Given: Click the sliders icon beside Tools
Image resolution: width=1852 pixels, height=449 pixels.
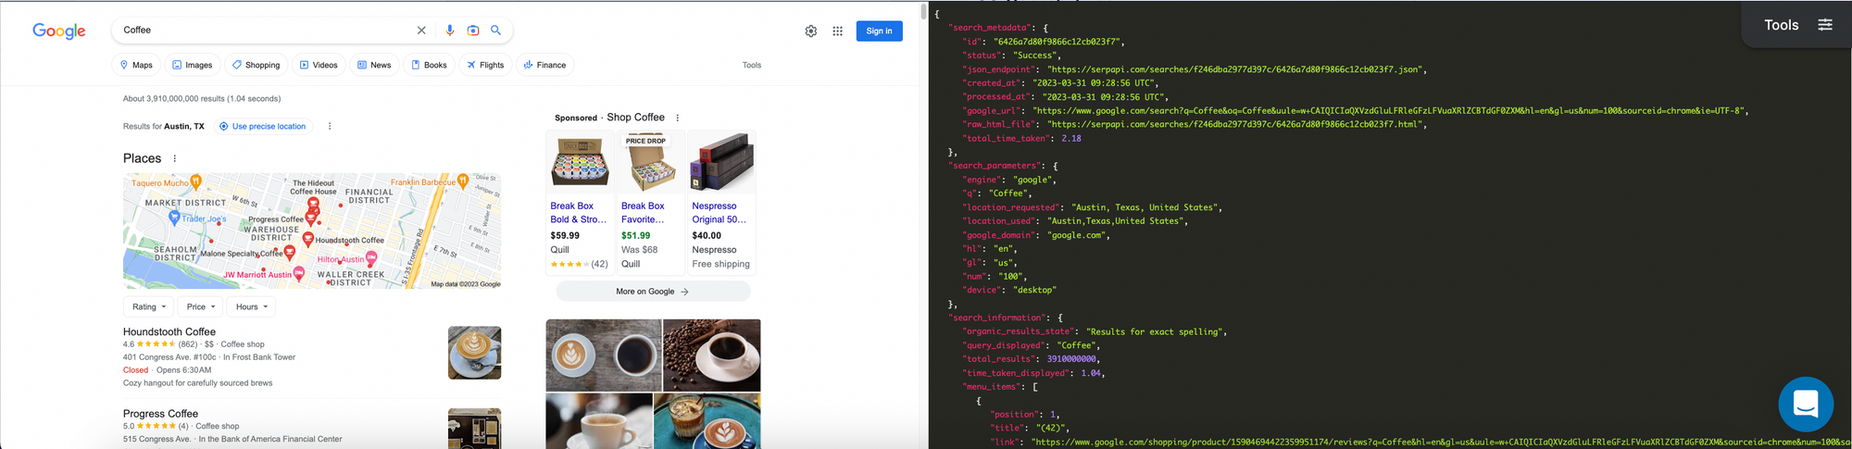Looking at the screenshot, I should tap(1825, 25).
